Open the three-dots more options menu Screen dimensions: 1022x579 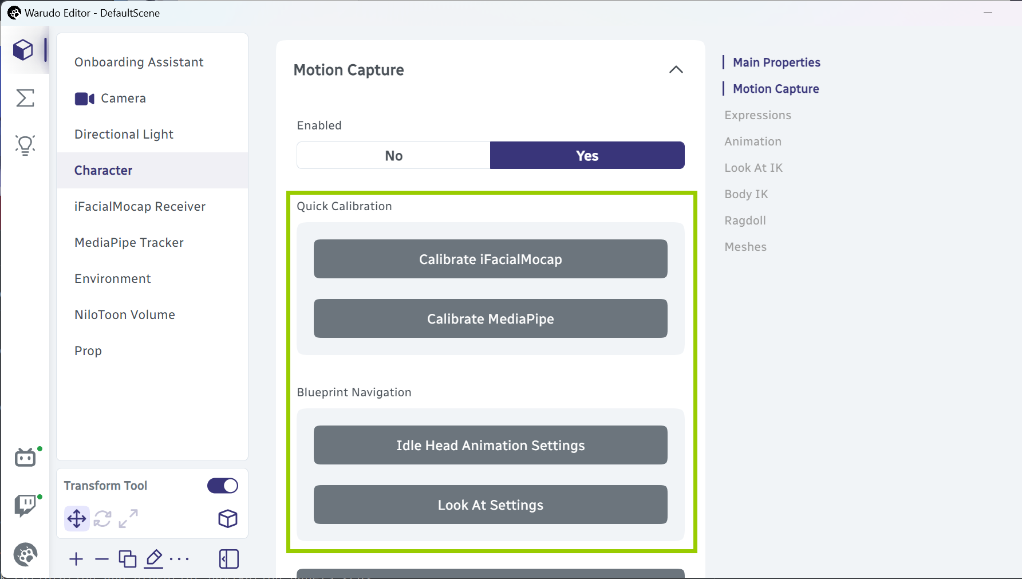click(x=180, y=559)
